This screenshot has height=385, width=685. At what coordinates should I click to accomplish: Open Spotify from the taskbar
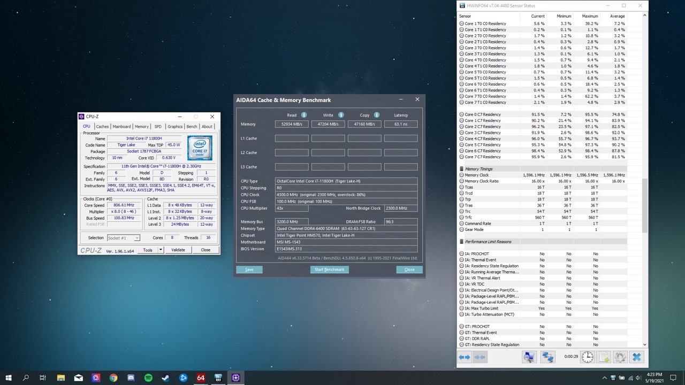(x=148, y=378)
